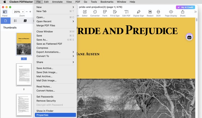Expand the New submenu

click(x=55, y=7)
